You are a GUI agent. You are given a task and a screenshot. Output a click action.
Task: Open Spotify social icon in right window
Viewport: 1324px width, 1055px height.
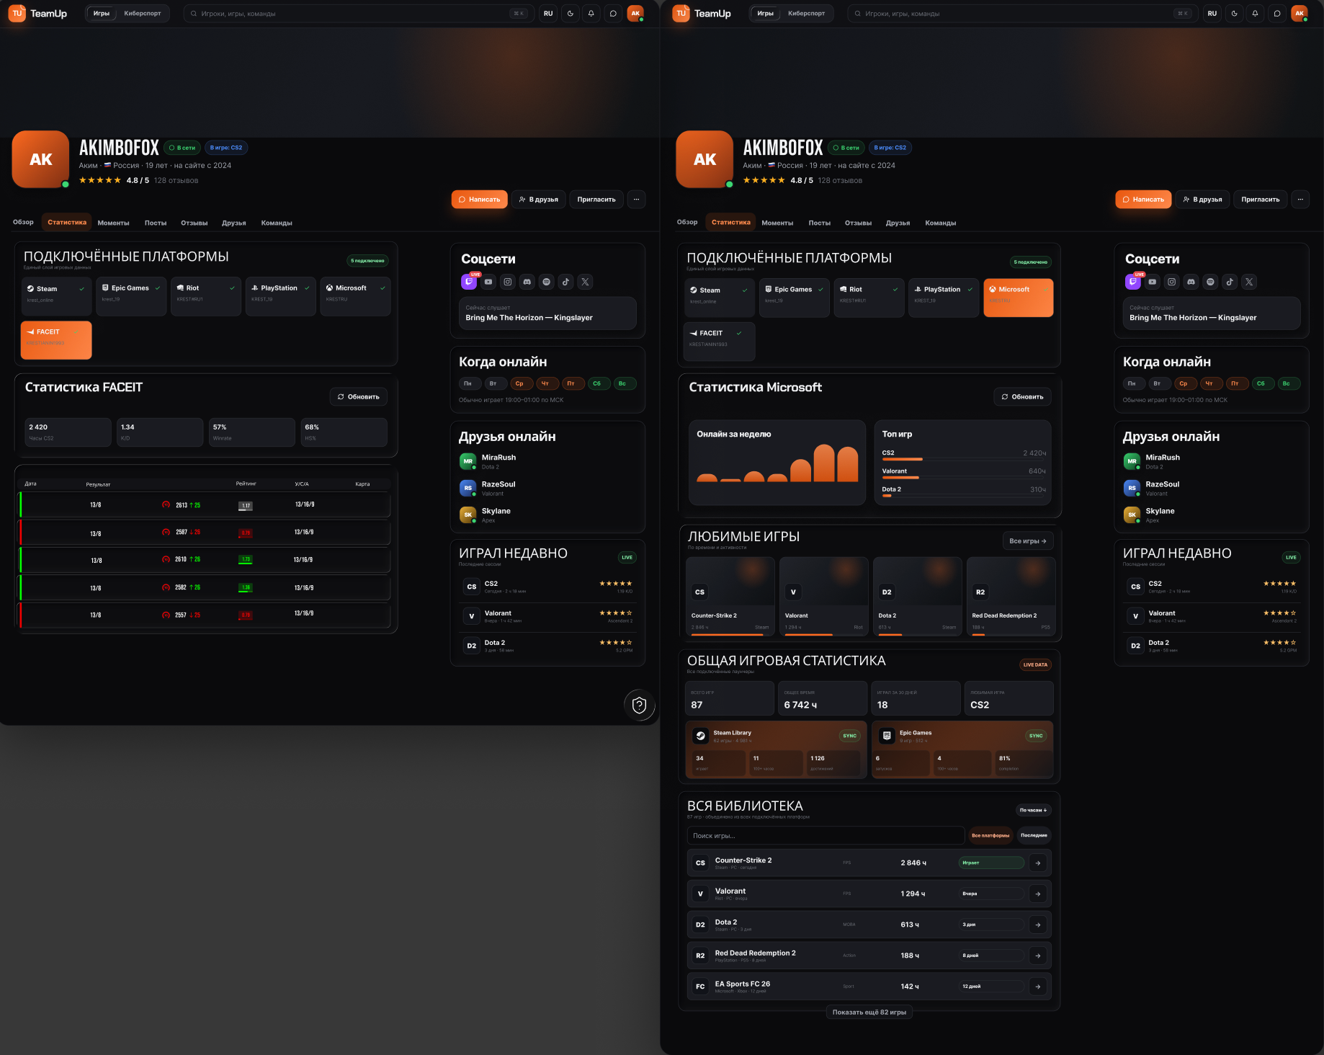(x=1210, y=282)
